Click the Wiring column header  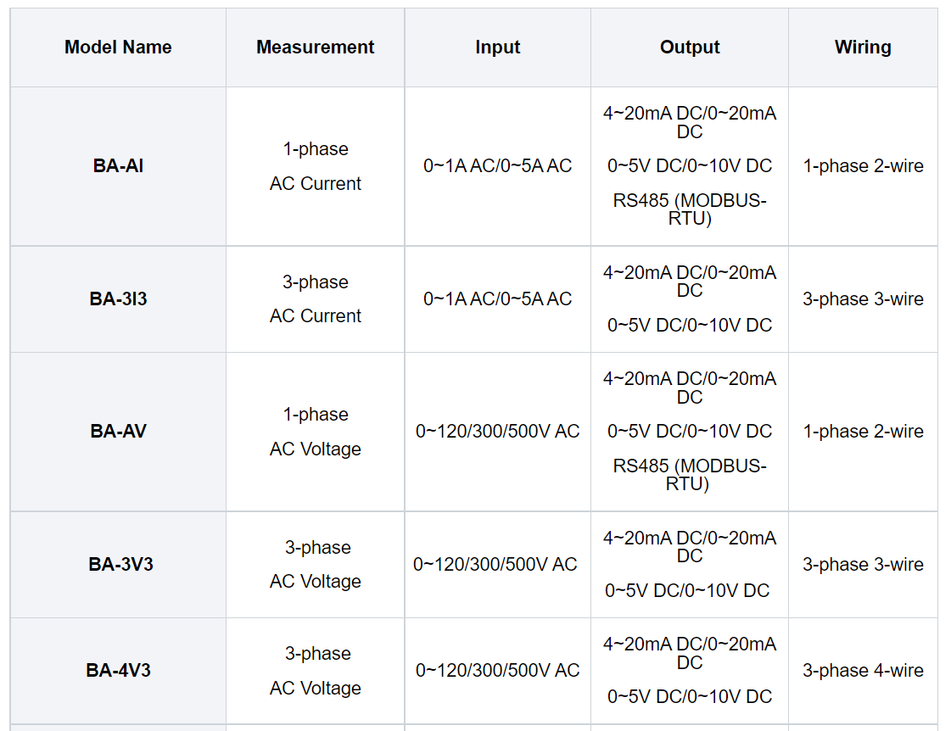click(863, 47)
